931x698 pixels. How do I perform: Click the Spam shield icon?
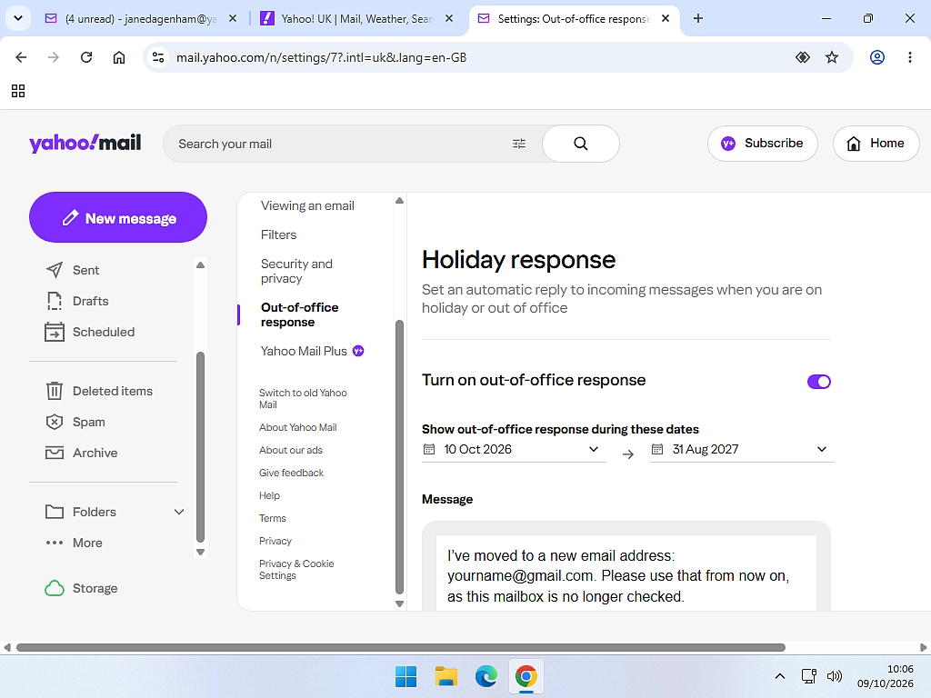click(x=54, y=422)
